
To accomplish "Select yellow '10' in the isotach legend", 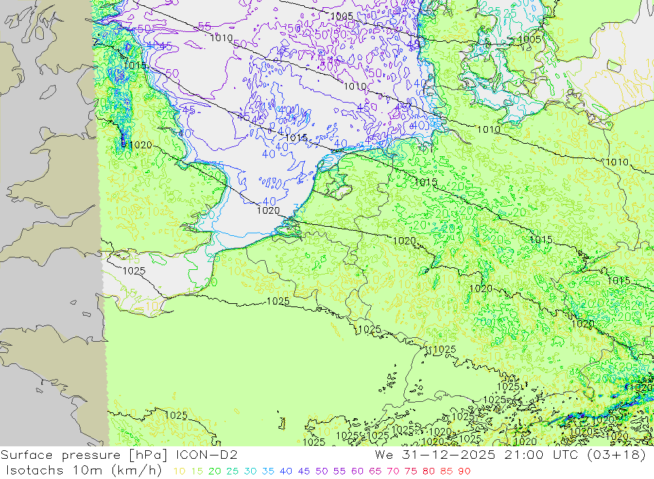I will coord(179,472).
